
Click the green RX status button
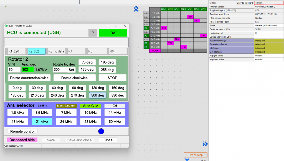coord(113,33)
